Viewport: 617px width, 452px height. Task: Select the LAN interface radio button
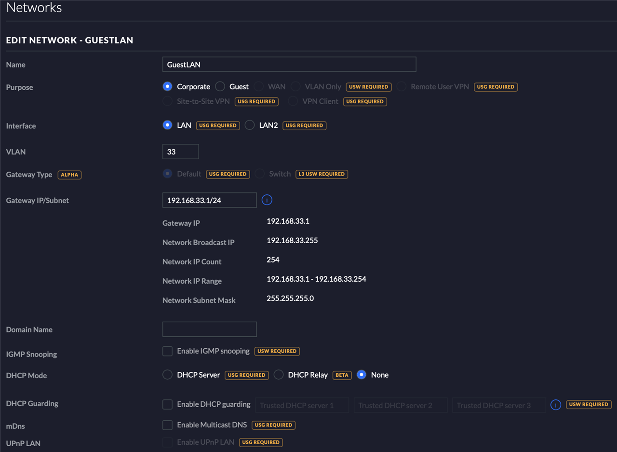pyautogui.click(x=167, y=125)
